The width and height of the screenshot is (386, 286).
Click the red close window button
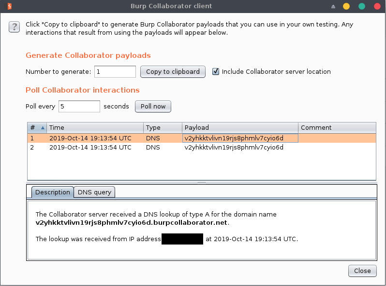pos(377,6)
